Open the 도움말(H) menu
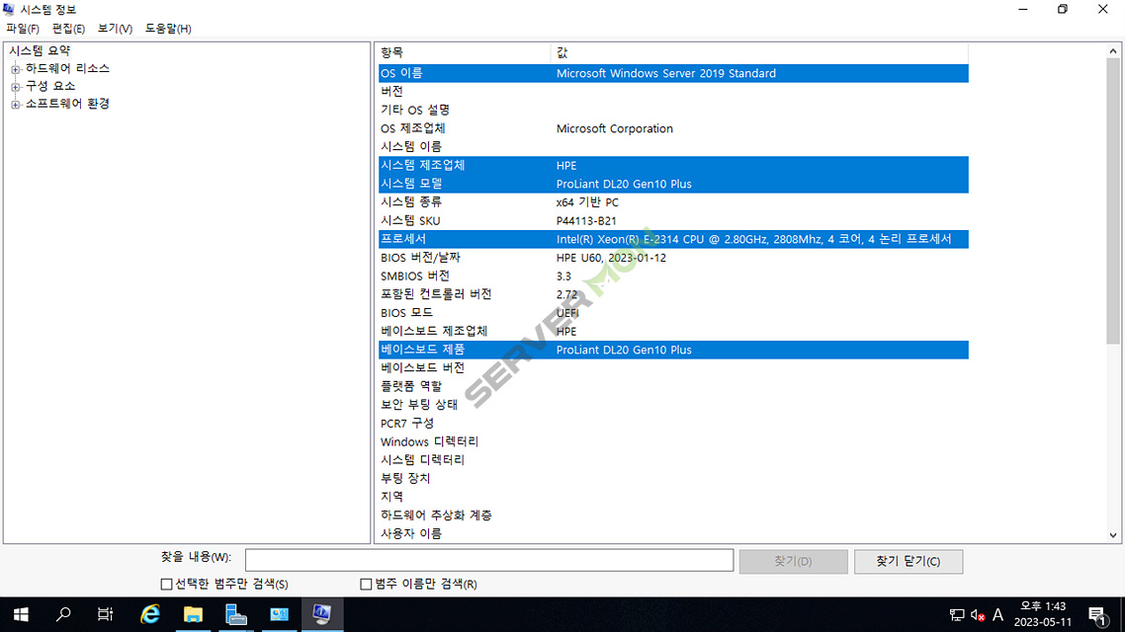 [168, 29]
